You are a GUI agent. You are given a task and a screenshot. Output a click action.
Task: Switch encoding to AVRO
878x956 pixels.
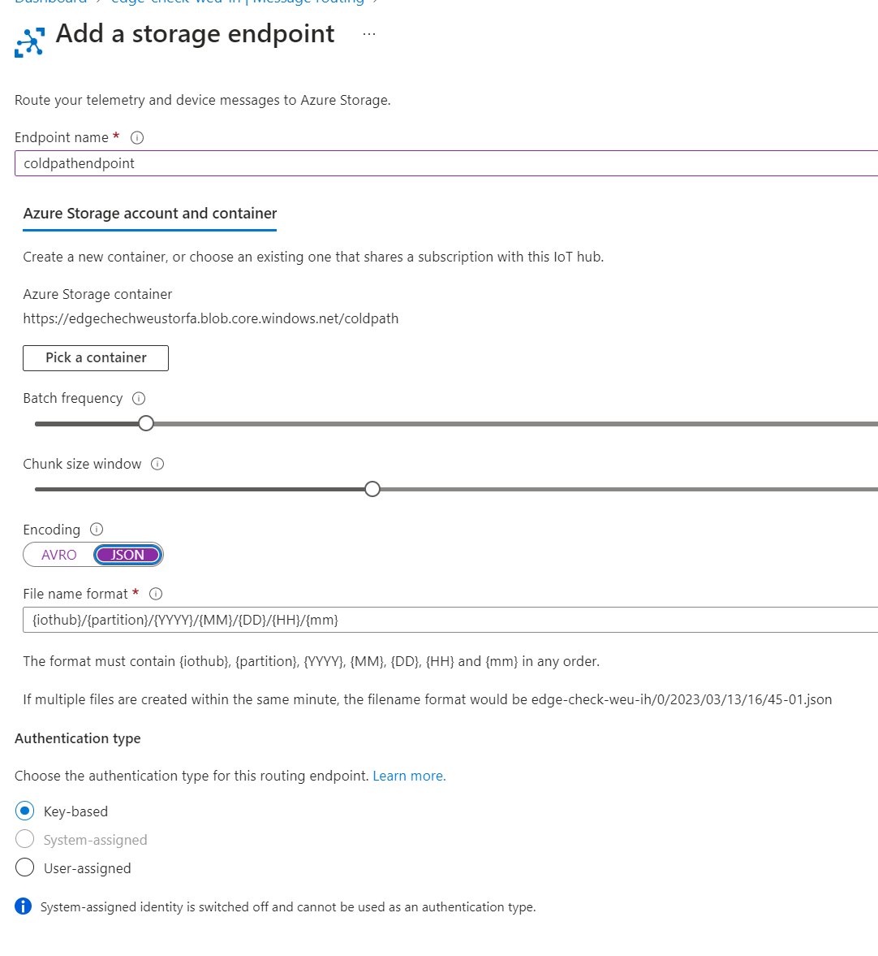(58, 555)
